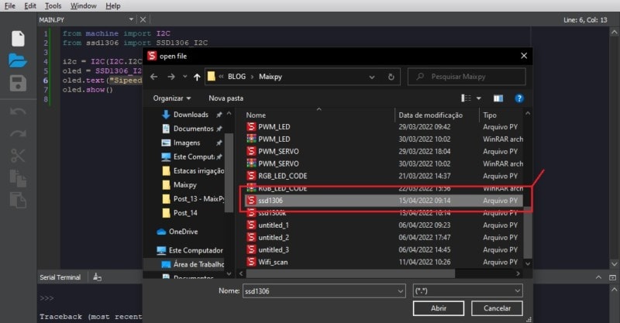
Task: Click the BLOG breadcrumb in address bar
Action: [x=236, y=77]
